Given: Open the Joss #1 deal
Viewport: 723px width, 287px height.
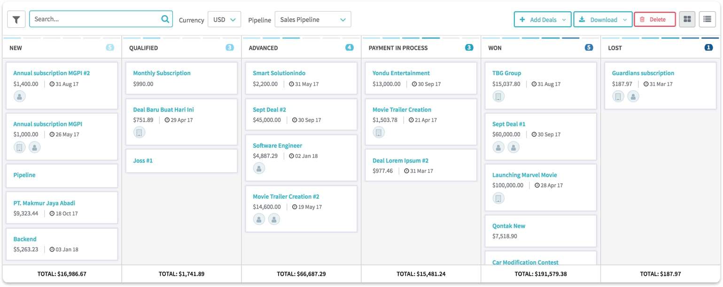Looking at the screenshot, I should click(x=143, y=161).
